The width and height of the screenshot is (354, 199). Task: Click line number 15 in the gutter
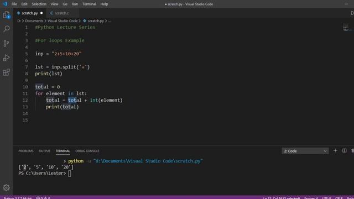coord(25,120)
